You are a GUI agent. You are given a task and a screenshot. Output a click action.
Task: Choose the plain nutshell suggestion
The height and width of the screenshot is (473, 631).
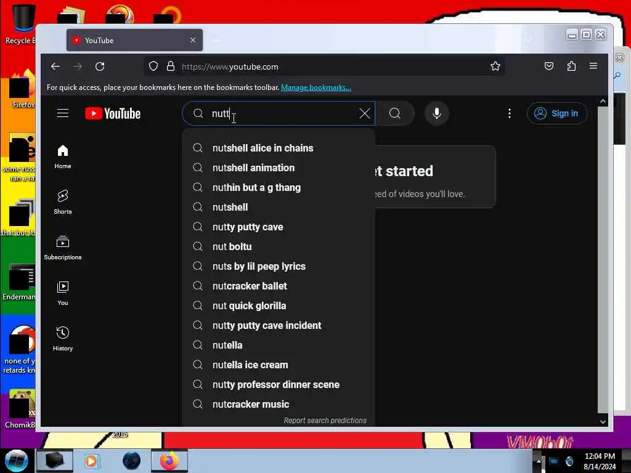coord(279,207)
